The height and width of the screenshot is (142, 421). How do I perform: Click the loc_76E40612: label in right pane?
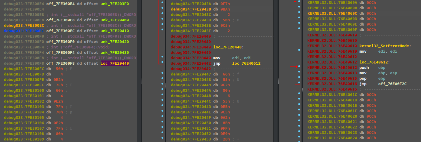[x=374, y=62]
